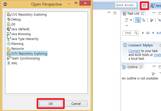Click the XML perspective icon

[x=9, y=63]
